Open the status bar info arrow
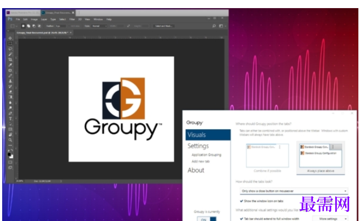 click(61, 181)
